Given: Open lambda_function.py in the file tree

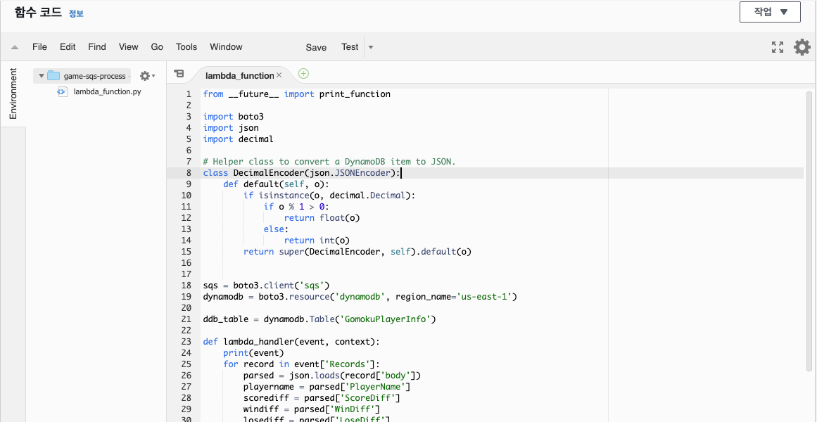Looking at the screenshot, I should [x=108, y=91].
